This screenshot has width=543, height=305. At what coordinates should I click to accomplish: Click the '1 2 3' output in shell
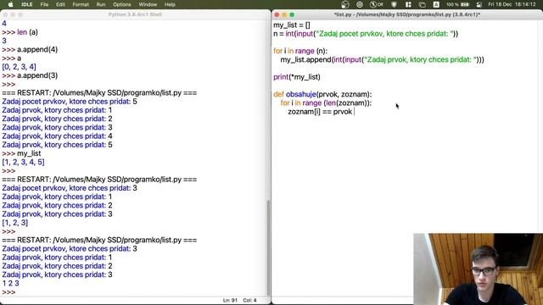point(11,283)
